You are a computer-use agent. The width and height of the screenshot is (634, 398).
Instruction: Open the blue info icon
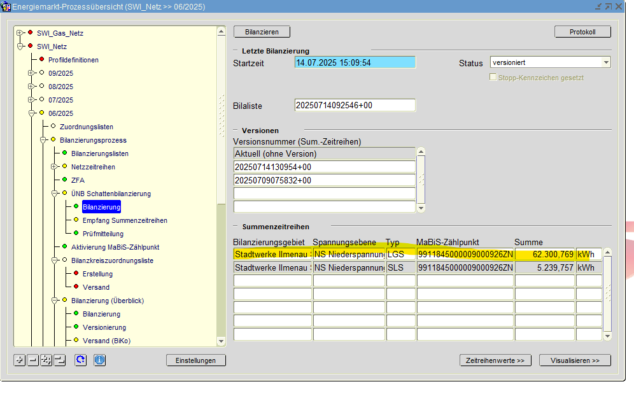click(99, 360)
